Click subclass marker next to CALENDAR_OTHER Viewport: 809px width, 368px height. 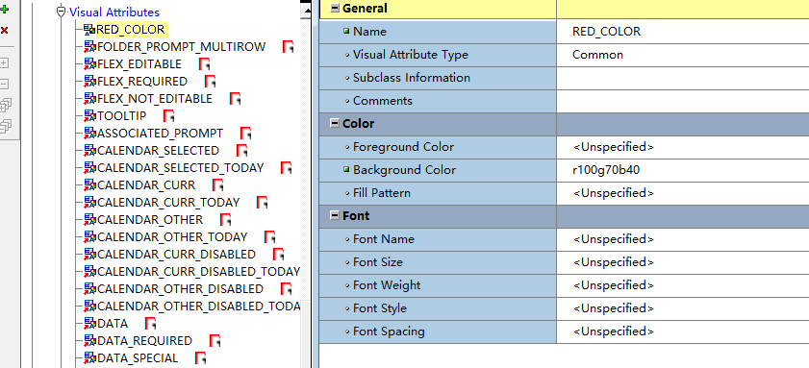(x=225, y=220)
